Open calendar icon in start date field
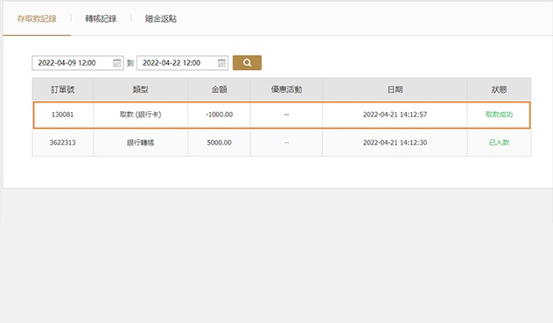This screenshot has height=323, width=553. [x=116, y=63]
